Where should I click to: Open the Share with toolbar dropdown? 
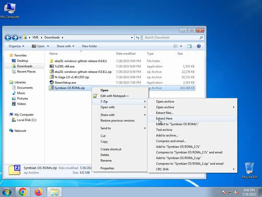point(65,46)
